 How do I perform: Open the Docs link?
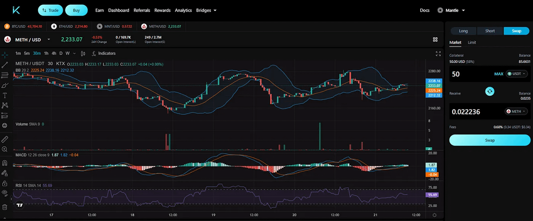(425, 10)
